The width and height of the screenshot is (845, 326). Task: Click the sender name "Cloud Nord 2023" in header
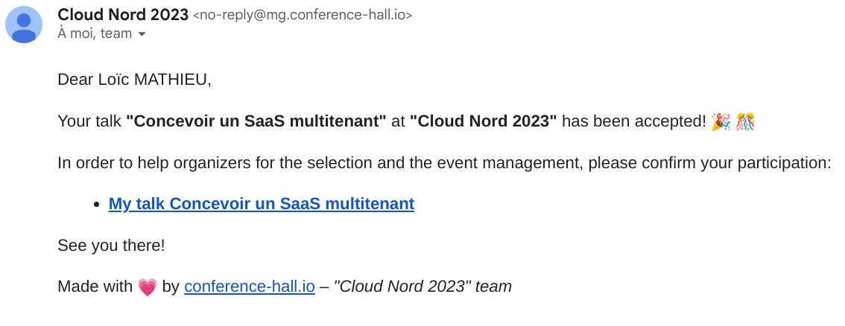click(x=123, y=14)
